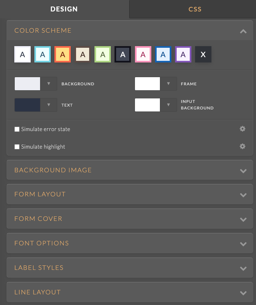Switch to the CSS tab
This screenshot has height=305, width=256.
(x=195, y=9)
